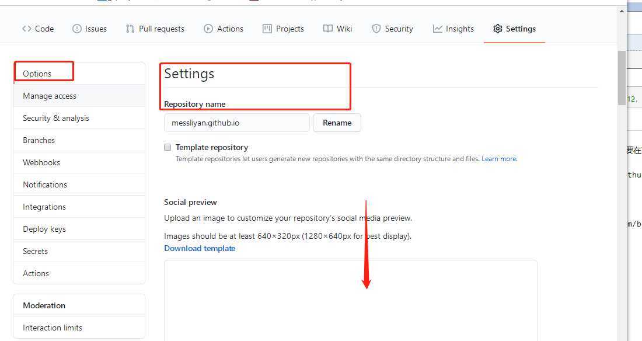Click the repository name input field
Viewport: 642px width, 341px height.
236,123
